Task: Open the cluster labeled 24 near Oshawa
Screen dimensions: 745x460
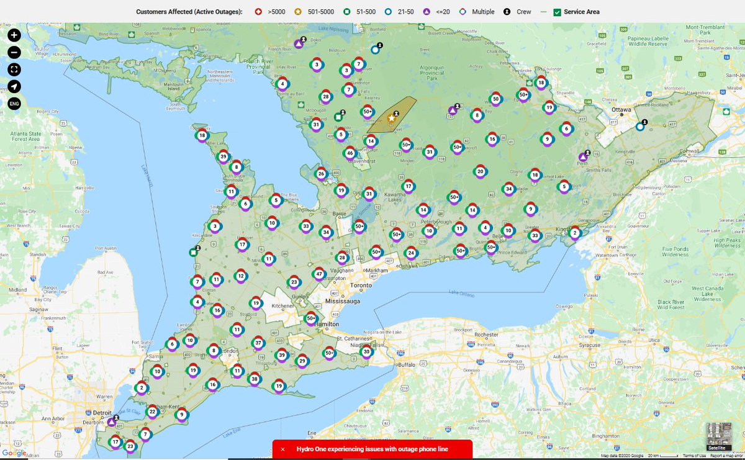Action: coord(410,253)
